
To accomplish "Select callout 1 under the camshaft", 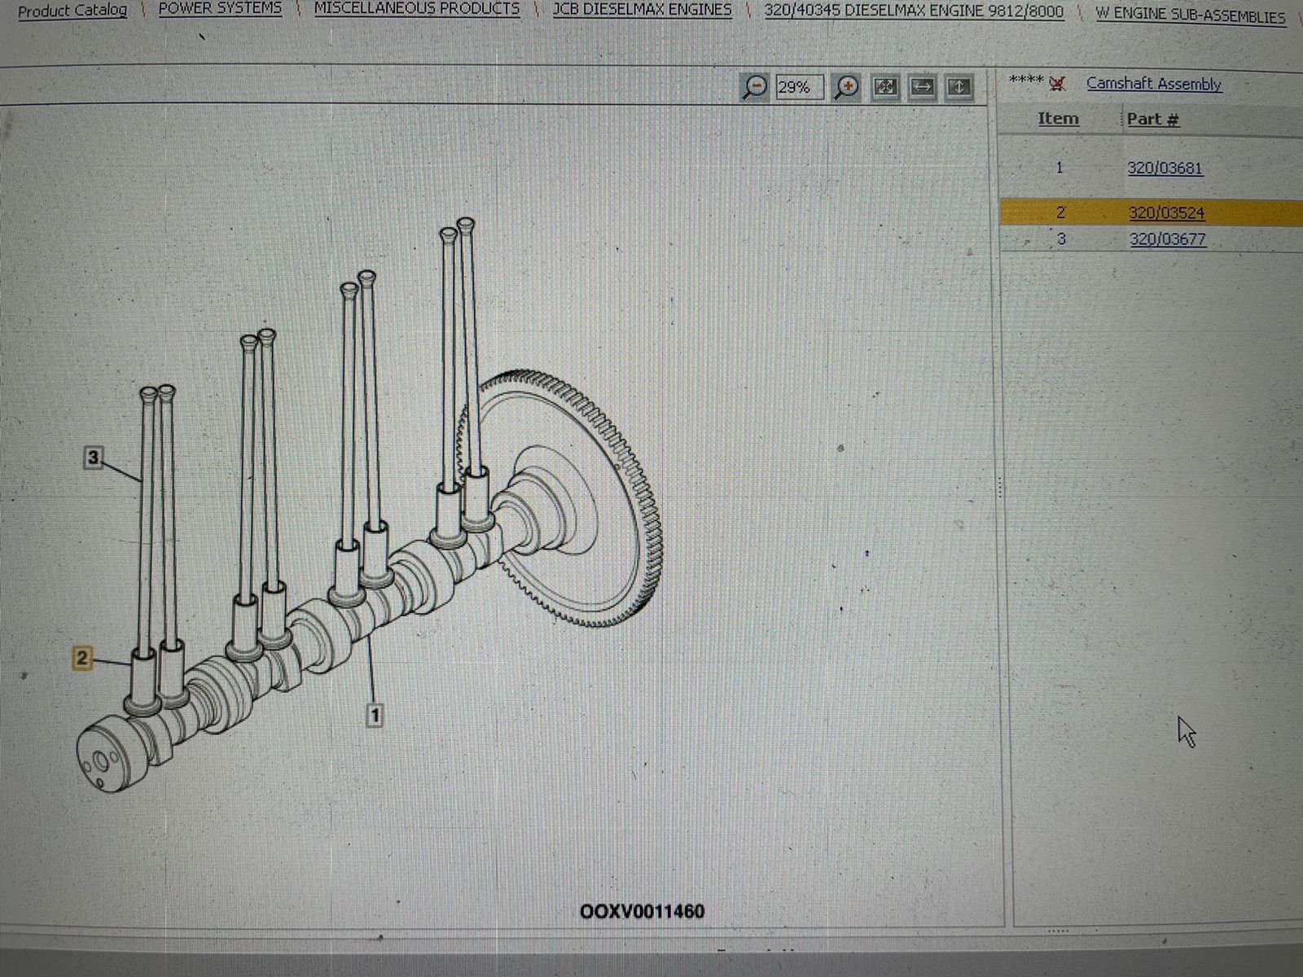I will (x=375, y=716).
